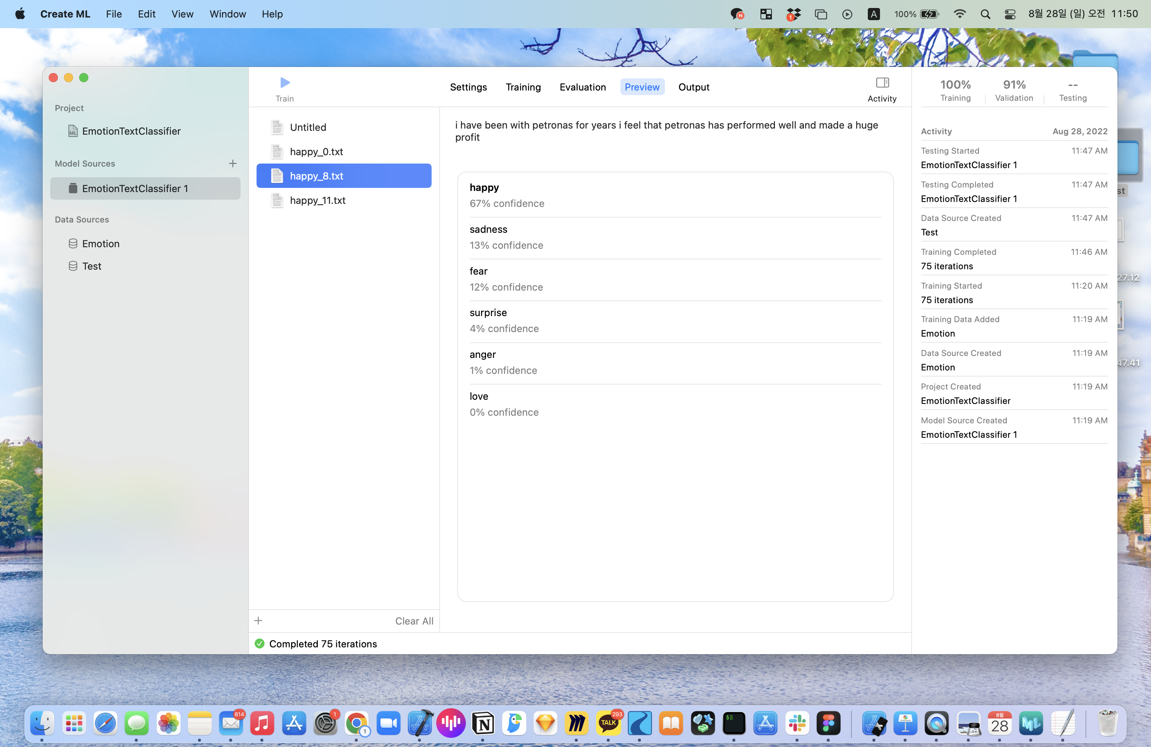Image resolution: width=1151 pixels, height=747 pixels.
Task: Click the Clear All button
Action: (414, 621)
